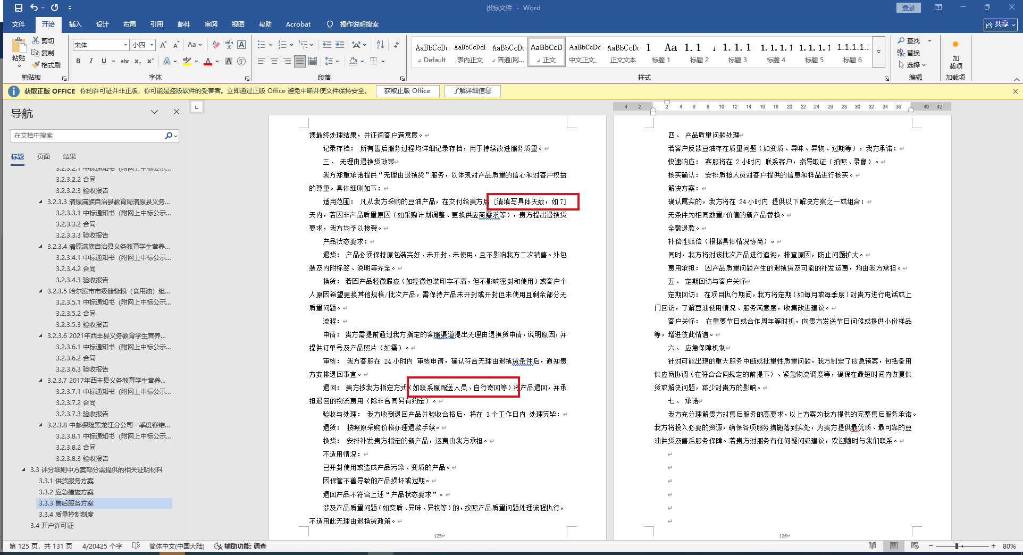
Task: Open the paragraph settings dialog launcher
Action: point(403,78)
